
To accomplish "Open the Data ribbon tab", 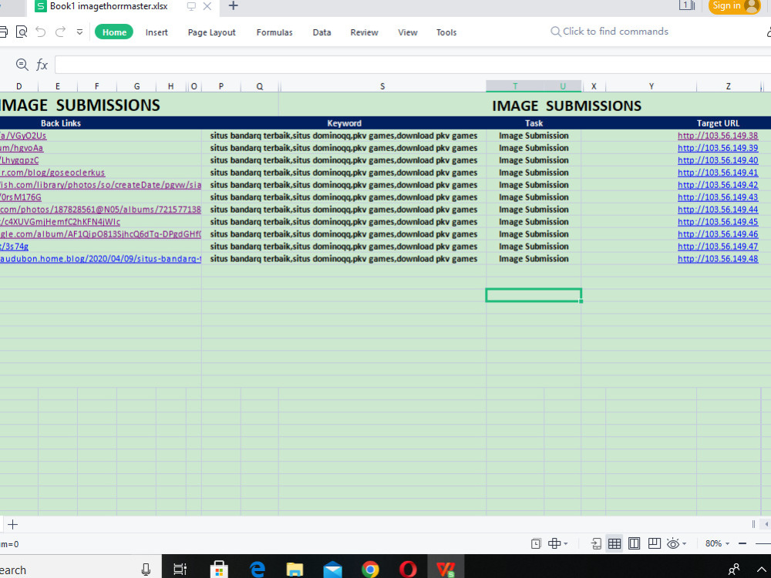I will coord(322,32).
